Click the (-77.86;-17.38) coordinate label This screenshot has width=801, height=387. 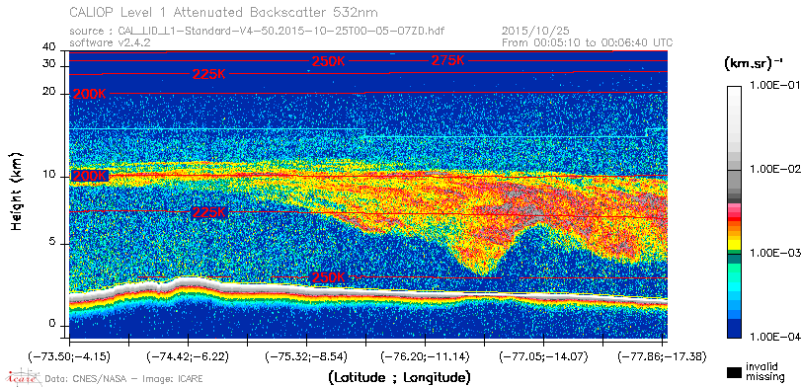click(662, 355)
